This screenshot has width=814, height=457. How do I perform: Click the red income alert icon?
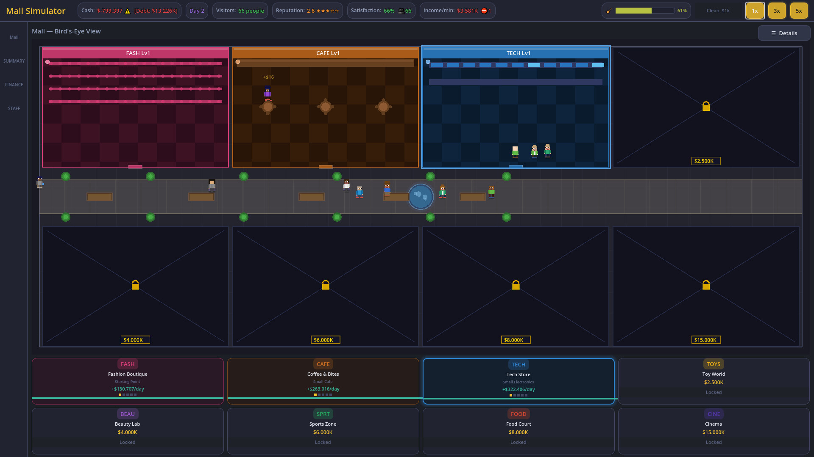pos(484,11)
